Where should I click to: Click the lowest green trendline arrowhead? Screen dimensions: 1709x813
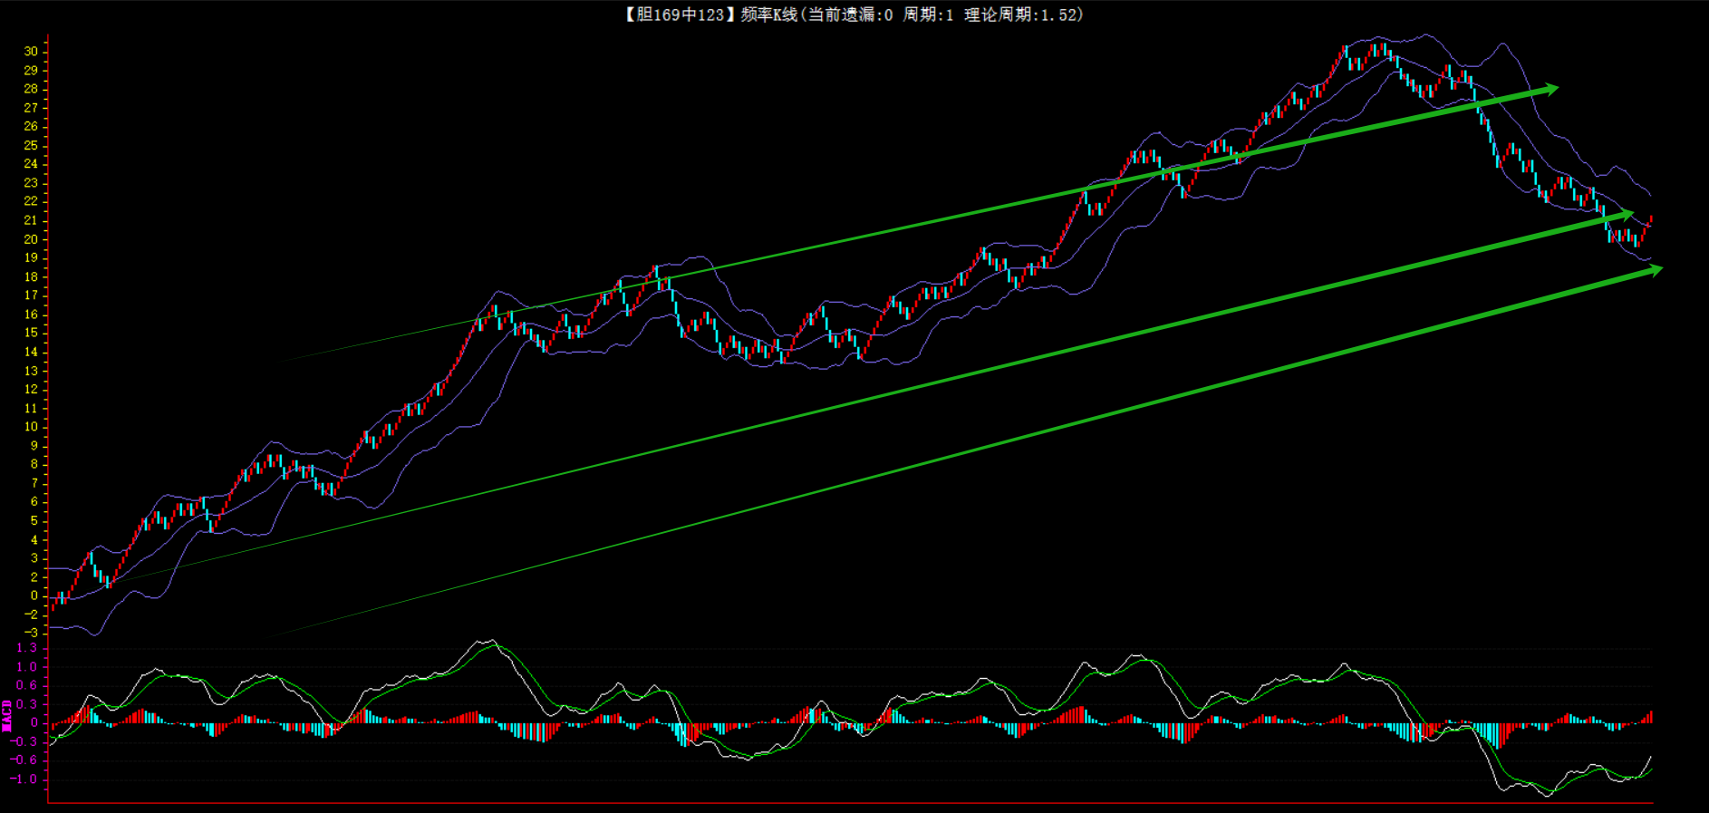tap(1655, 270)
